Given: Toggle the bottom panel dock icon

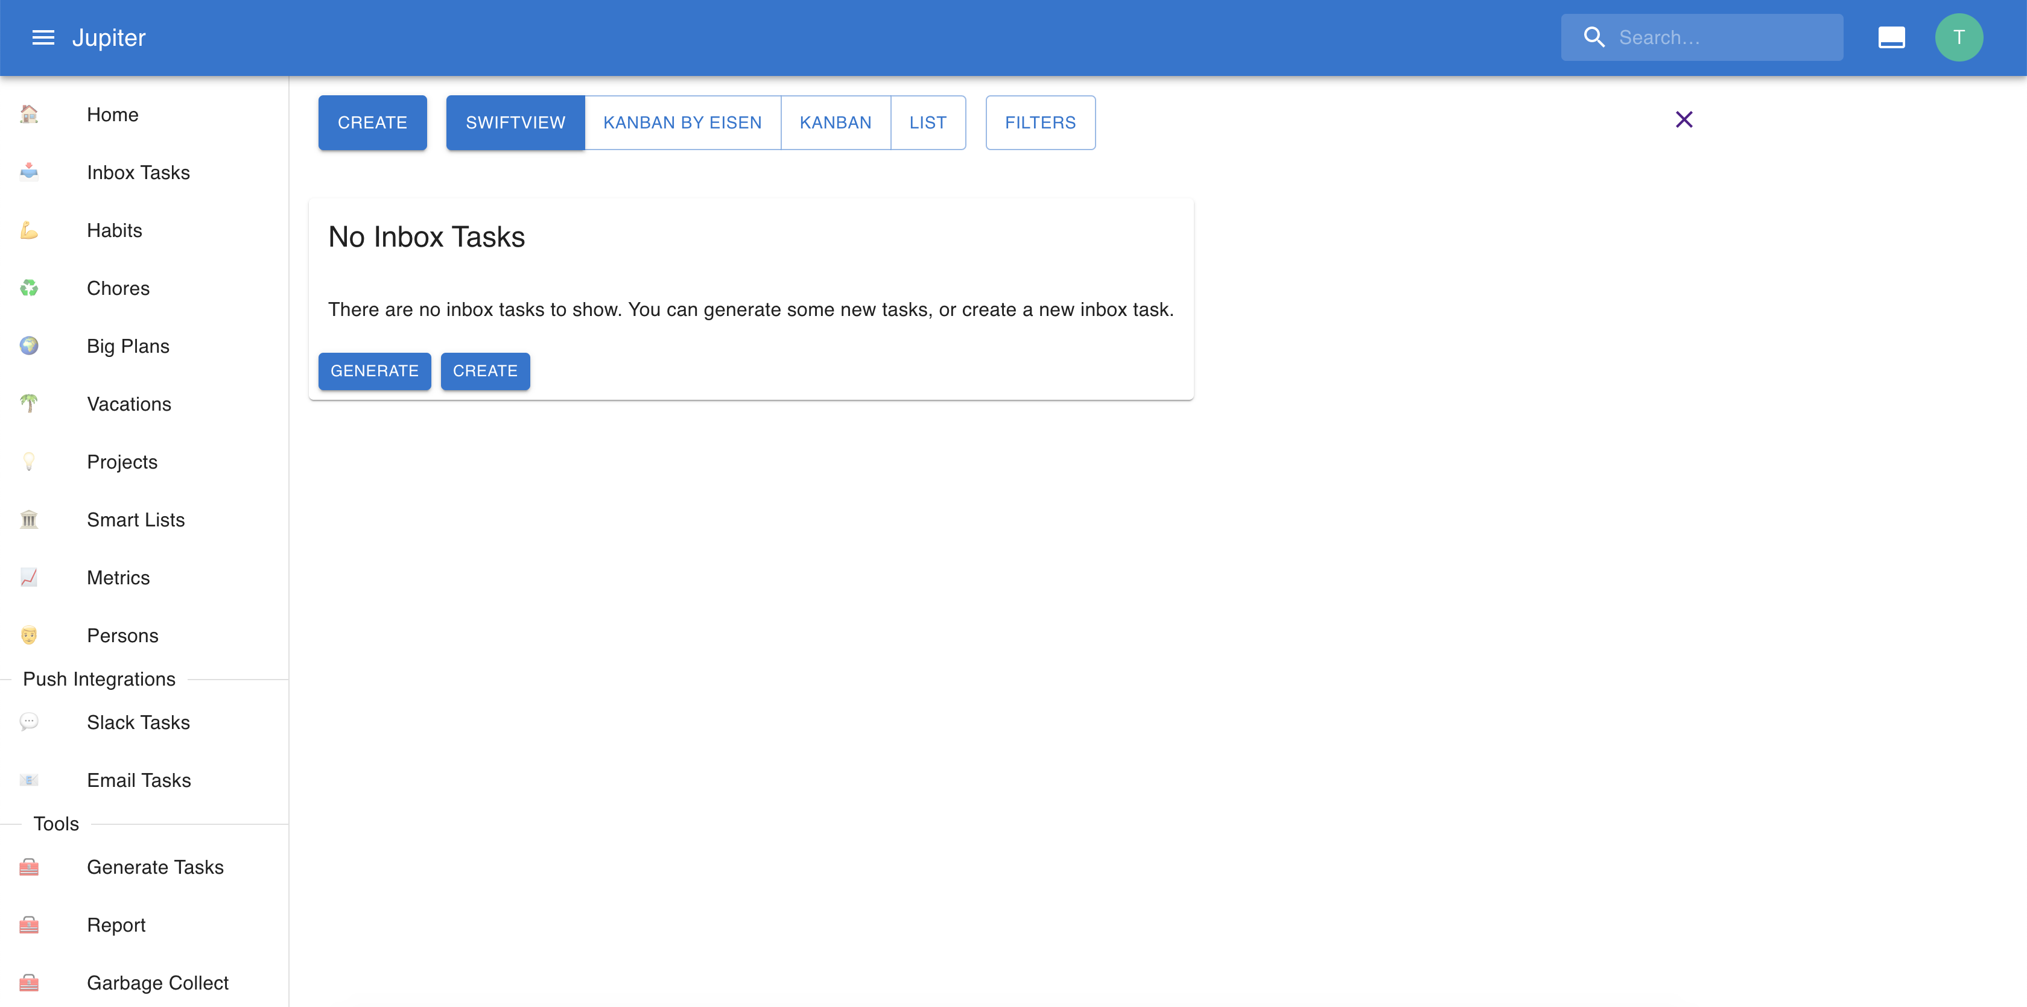Looking at the screenshot, I should pyautogui.click(x=1891, y=37).
